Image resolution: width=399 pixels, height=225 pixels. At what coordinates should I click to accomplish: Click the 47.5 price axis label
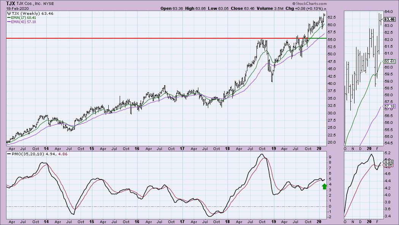pyautogui.click(x=332, y=62)
